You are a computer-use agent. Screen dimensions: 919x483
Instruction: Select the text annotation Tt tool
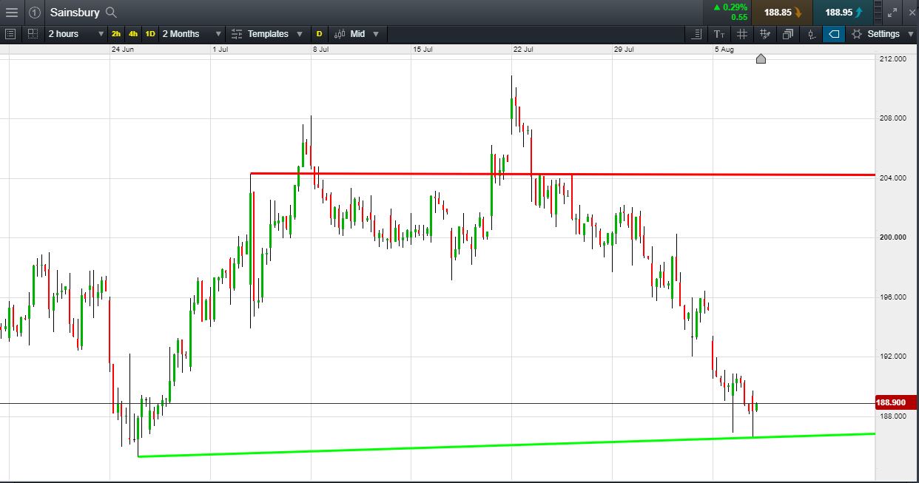coord(719,34)
